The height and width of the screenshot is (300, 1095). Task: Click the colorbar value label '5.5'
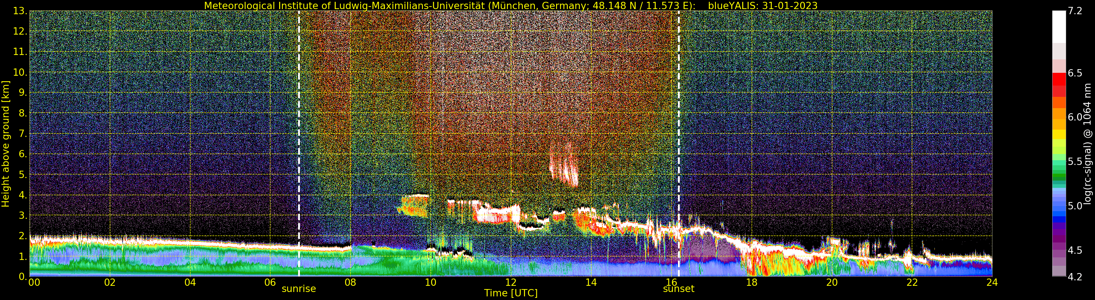(1075, 162)
